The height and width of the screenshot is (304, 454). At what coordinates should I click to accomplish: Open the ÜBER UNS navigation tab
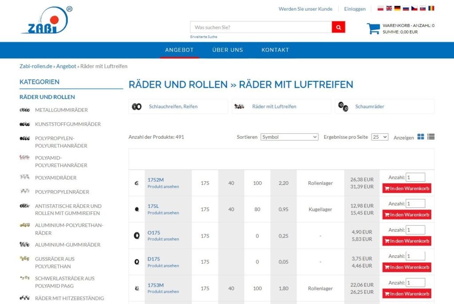point(227,50)
